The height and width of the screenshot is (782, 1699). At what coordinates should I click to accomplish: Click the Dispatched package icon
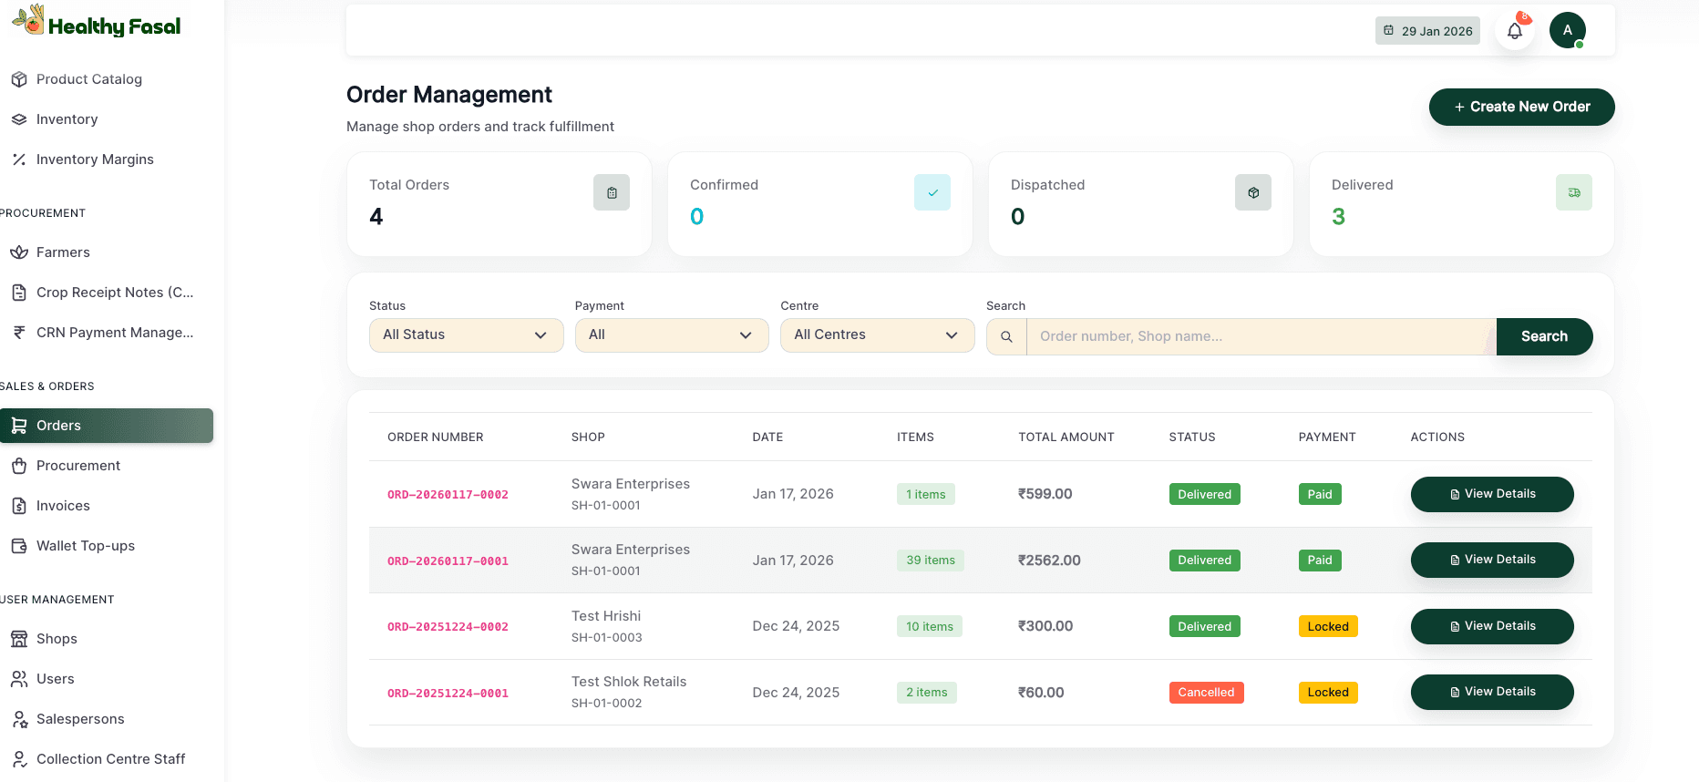pos(1252,192)
